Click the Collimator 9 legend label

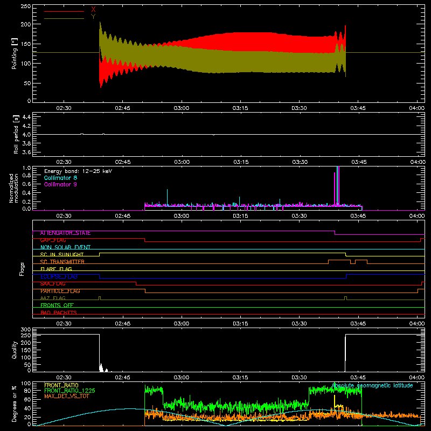coord(60,184)
